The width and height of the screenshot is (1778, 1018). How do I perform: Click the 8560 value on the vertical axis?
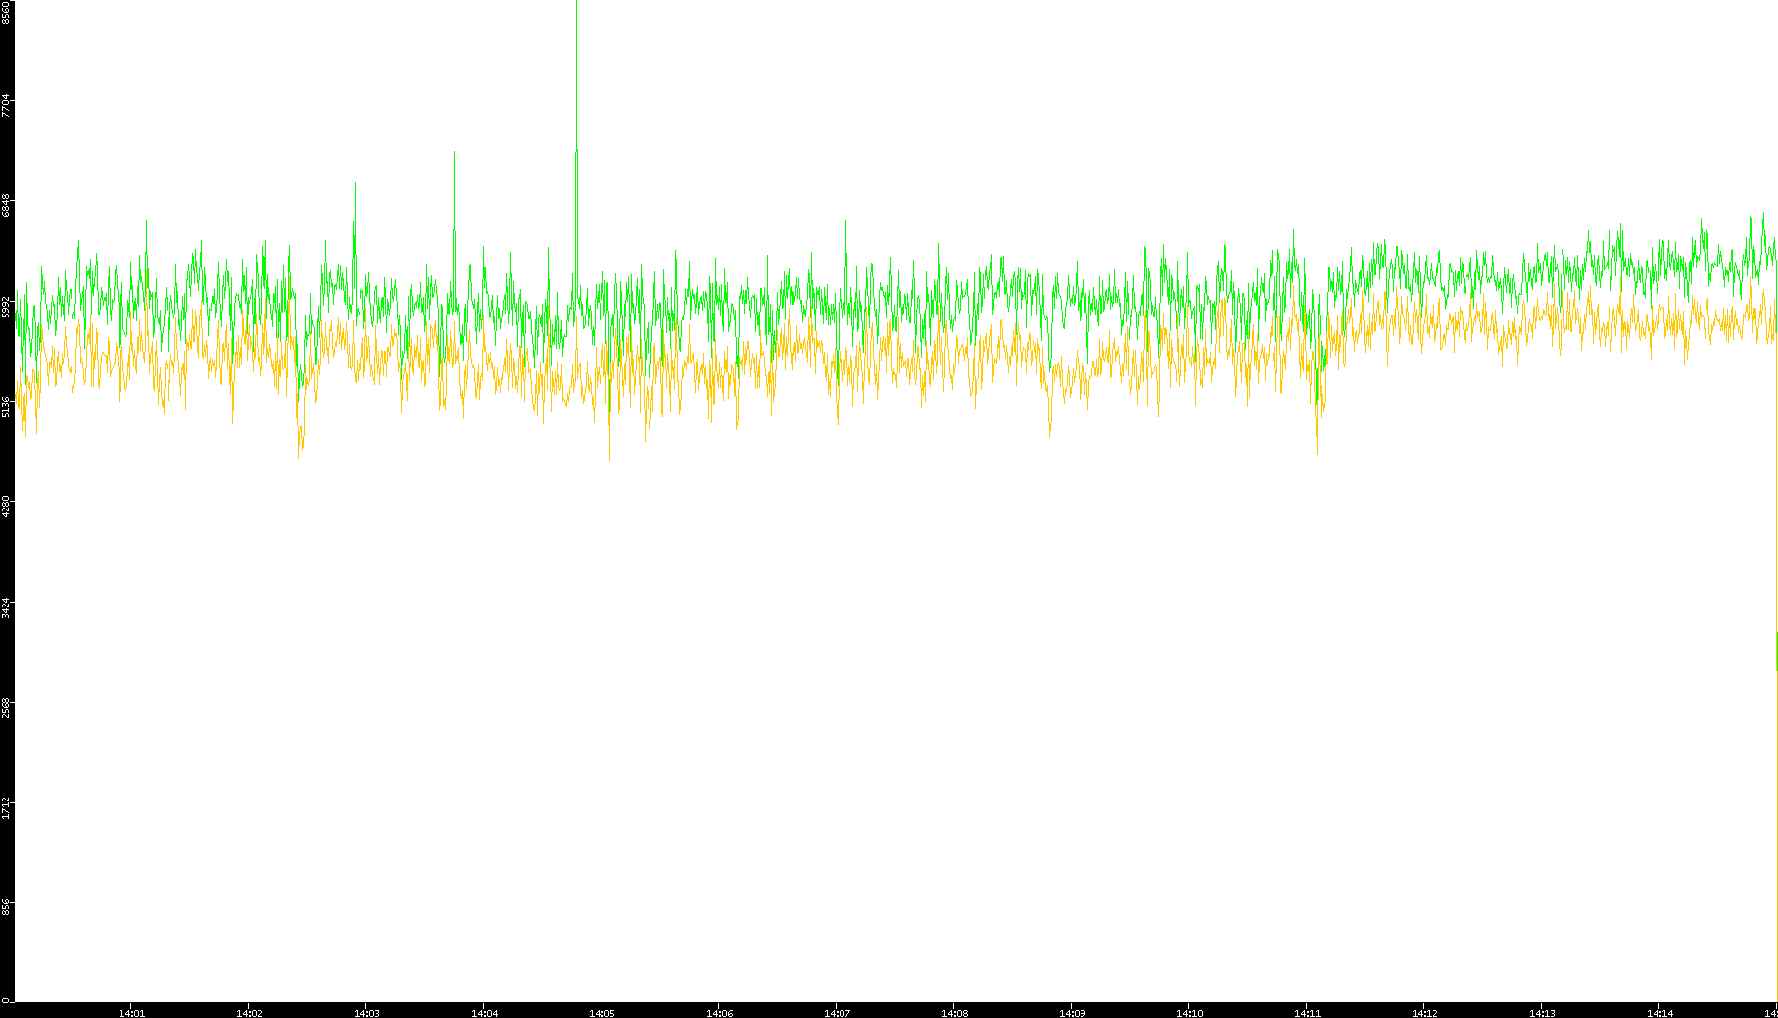[x=6, y=12]
